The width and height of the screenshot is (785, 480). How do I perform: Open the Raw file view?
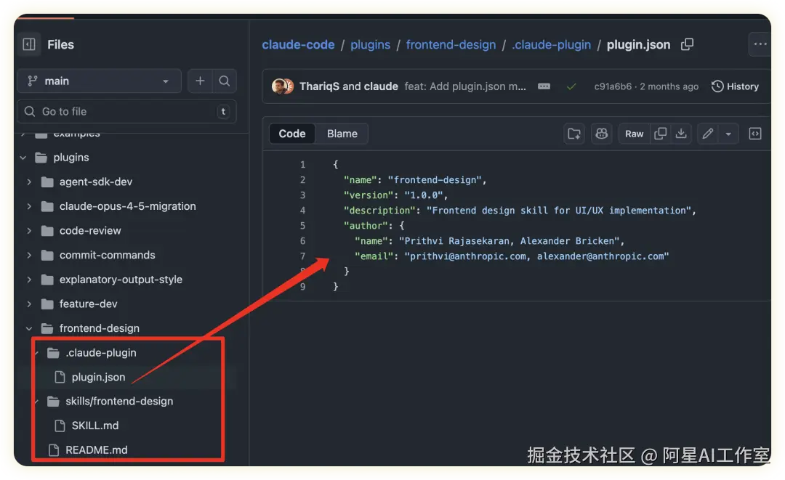(x=635, y=134)
